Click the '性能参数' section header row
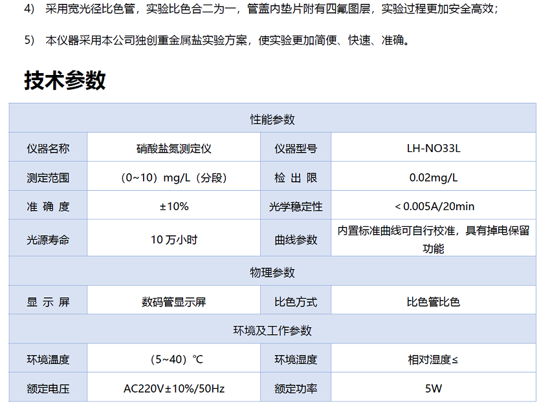The image size is (550, 419). point(272,118)
